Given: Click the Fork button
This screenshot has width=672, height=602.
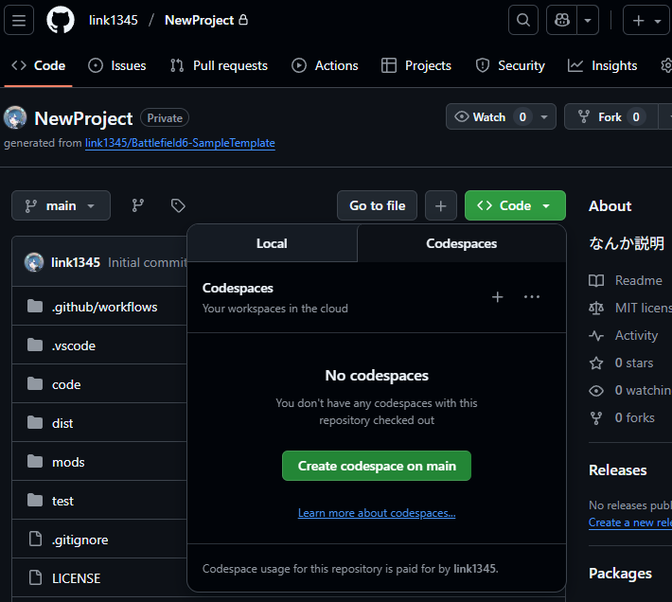Looking at the screenshot, I should click(610, 117).
